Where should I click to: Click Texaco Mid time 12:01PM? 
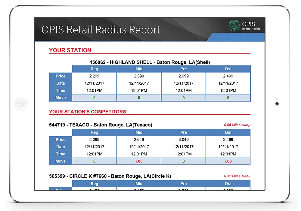pyautogui.click(x=139, y=154)
